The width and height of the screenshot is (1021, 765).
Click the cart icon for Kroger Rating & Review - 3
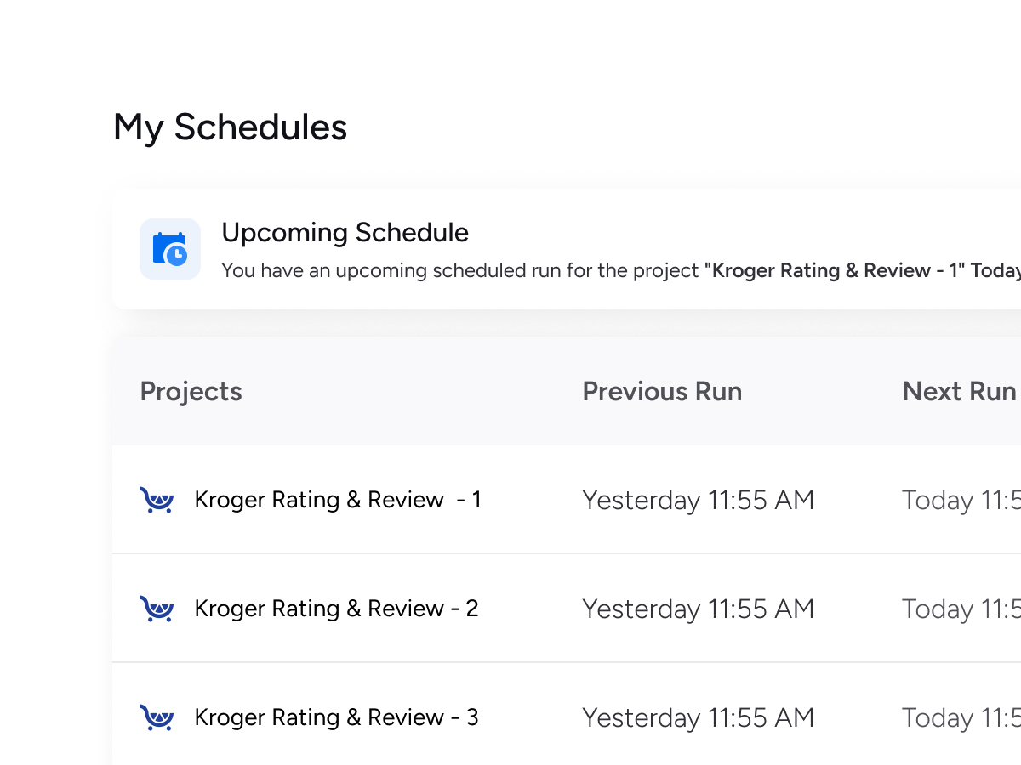click(x=157, y=717)
